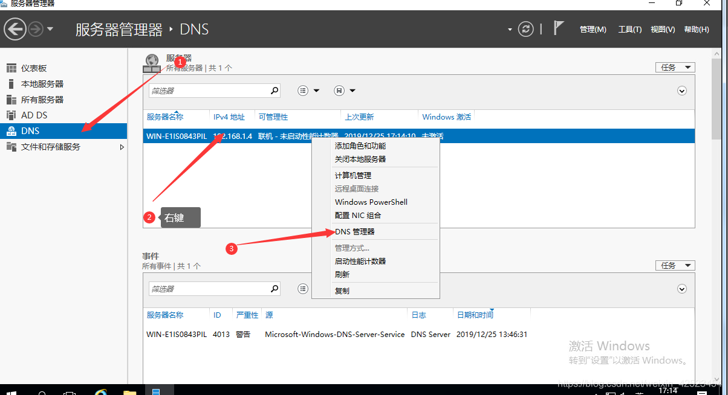This screenshot has height=395, width=728.
Task: Click the servers filter input field
Action: coord(209,91)
